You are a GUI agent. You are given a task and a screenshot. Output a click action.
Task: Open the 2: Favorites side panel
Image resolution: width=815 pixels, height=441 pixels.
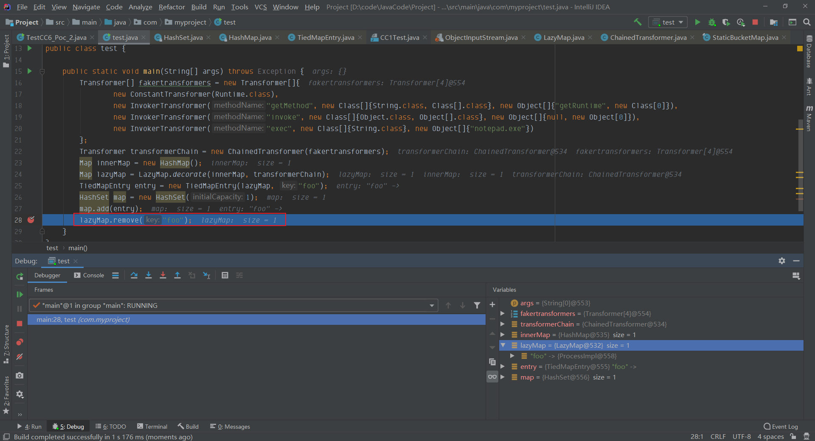6,395
